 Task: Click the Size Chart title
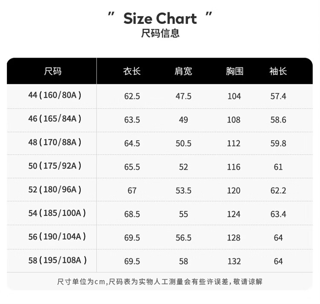pos(160,18)
